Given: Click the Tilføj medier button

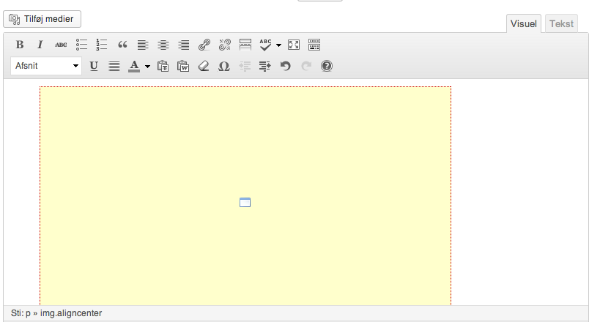Looking at the screenshot, I should (42, 19).
